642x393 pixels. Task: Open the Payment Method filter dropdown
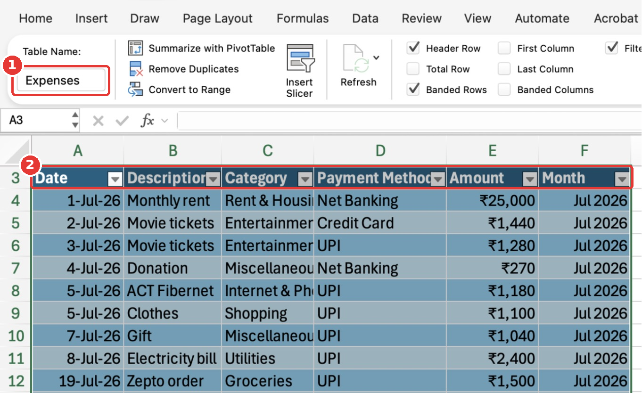438,179
